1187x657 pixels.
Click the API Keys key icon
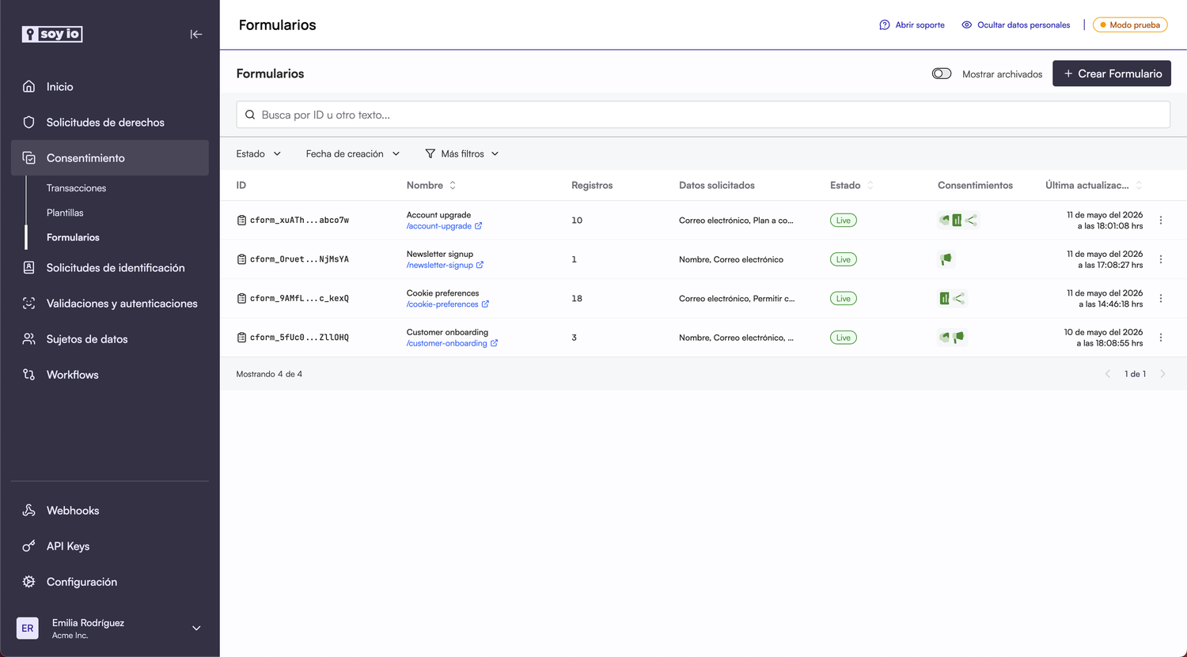click(29, 546)
